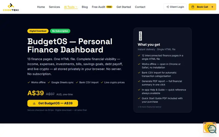Click the A$39 price text

(x=36, y=93)
